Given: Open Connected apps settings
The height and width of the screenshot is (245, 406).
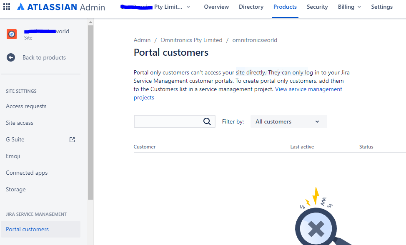Looking at the screenshot, I should click(x=27, y=173).
